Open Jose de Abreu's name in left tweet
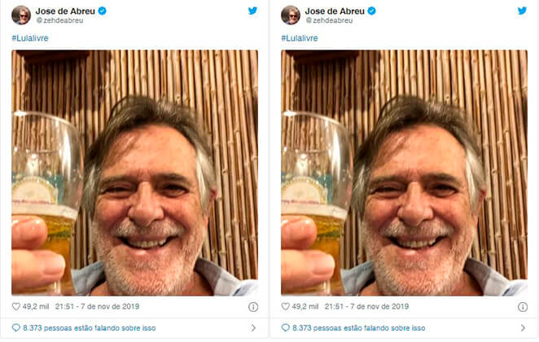Viewport: 539px width, 342px height. pyautogui.click(x=65, y=11)
